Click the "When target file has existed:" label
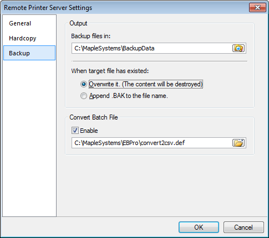 110,71
